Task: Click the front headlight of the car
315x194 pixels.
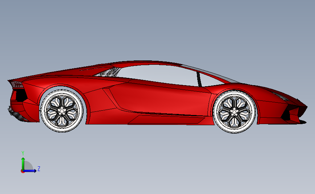Action: click(x=281, y=96)
